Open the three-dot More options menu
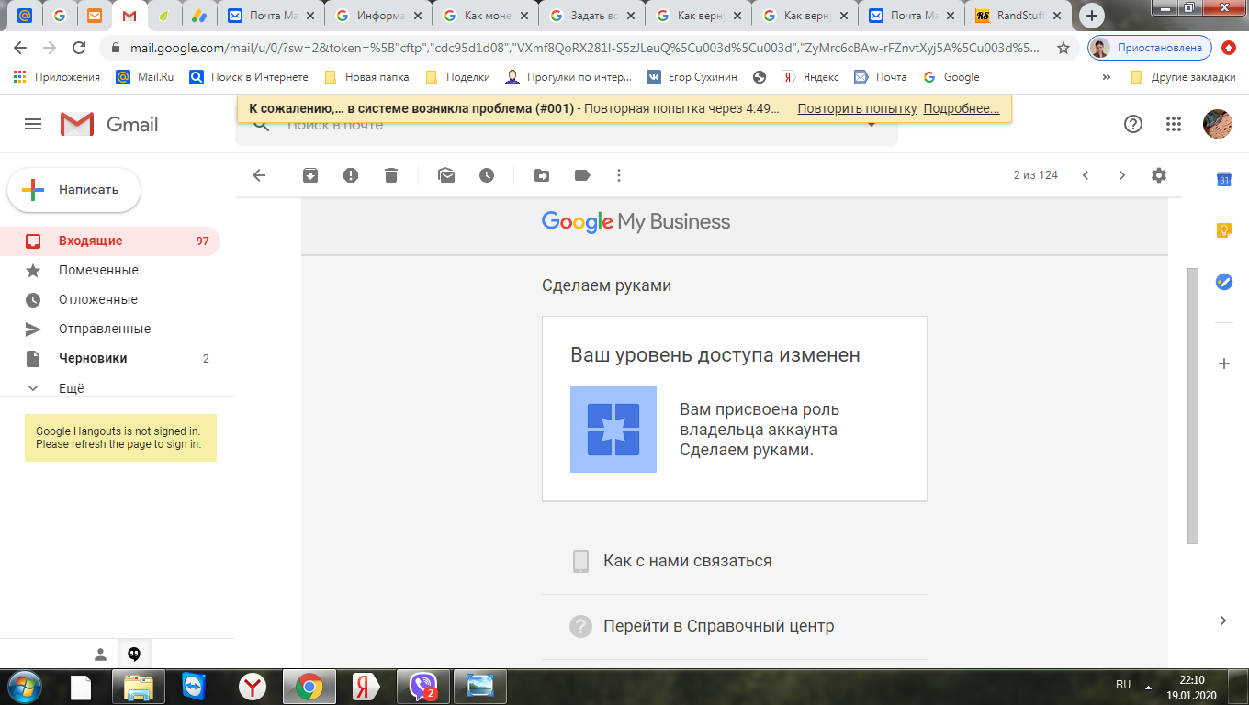This screenshot has height=705, width=1249. tap(619, 175)
